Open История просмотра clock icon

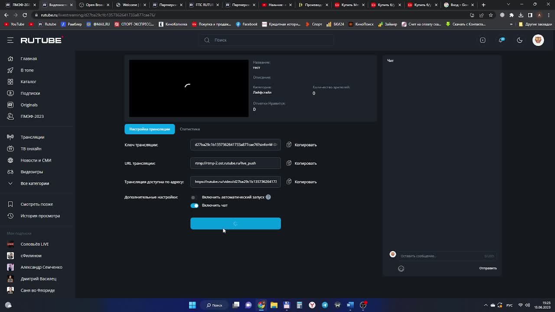tap(10, 216)
